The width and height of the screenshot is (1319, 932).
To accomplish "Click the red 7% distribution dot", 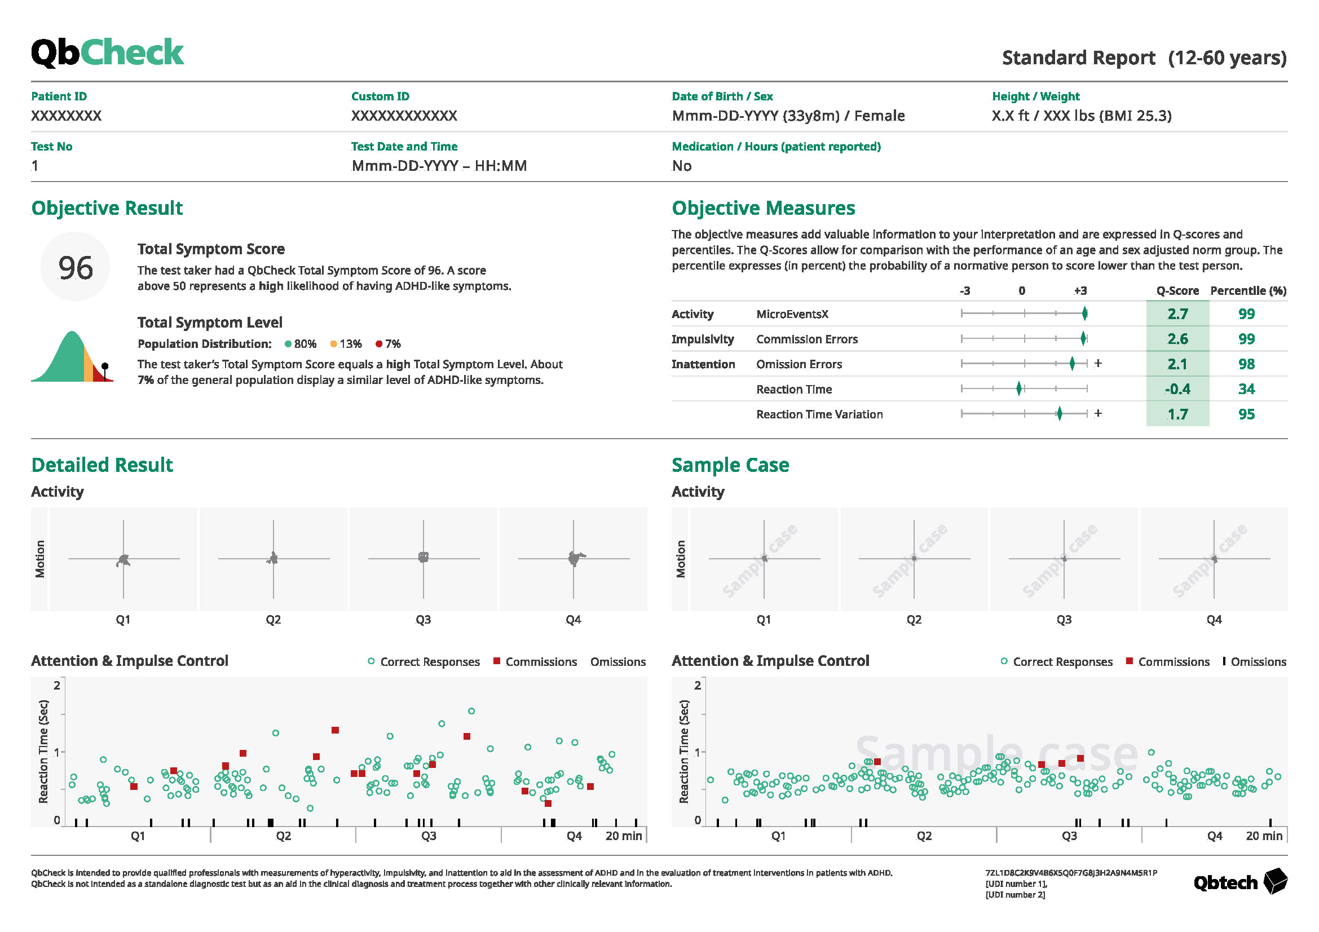I will point(379,344).
